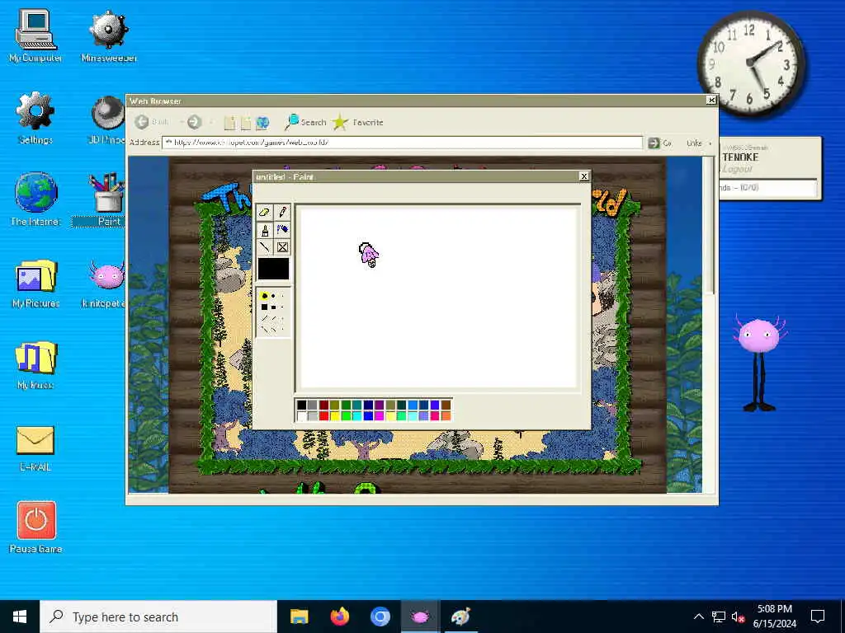Pick the yellow palette color
Image resolution: width=845 pixels, height=633 pixels.
[335, 415]
